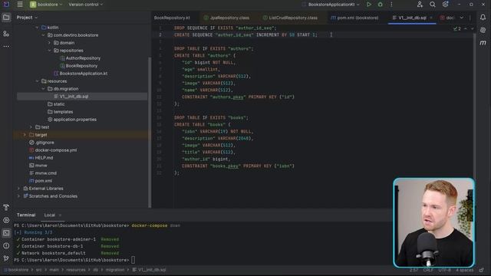Viewport: 491px width, 276px height.
Task: Show hidden editor tabs dropdown
Action: point(462,18)
